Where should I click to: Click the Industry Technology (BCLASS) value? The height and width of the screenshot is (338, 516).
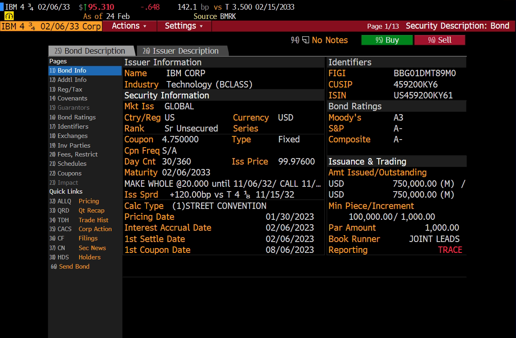[x=209, y=85]
